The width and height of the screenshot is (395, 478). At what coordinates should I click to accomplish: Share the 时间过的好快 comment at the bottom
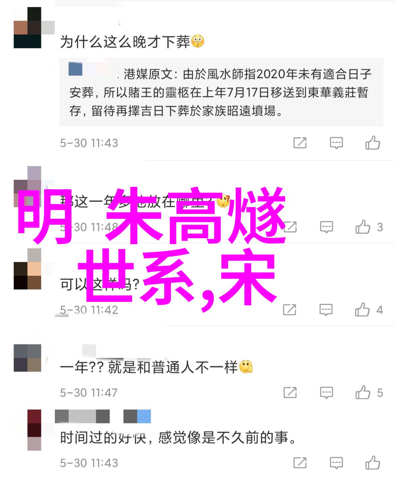[300, 463]
